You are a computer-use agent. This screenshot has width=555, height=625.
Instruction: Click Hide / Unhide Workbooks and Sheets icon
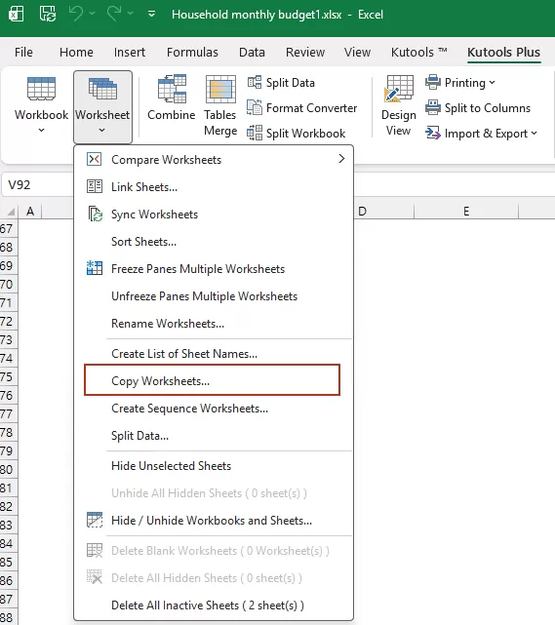click(95, 520)
